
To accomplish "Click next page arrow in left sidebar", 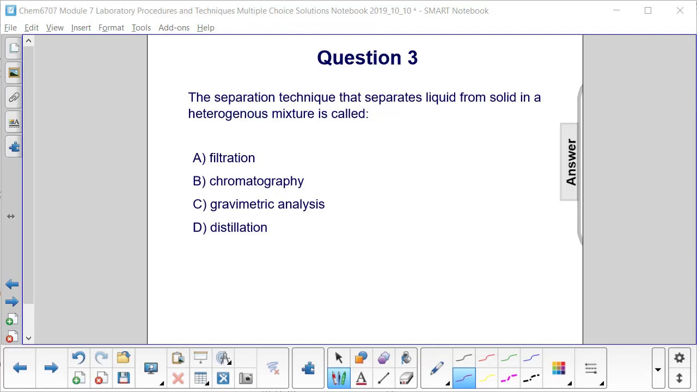I will pyautogui.click(x=12, y=302).
